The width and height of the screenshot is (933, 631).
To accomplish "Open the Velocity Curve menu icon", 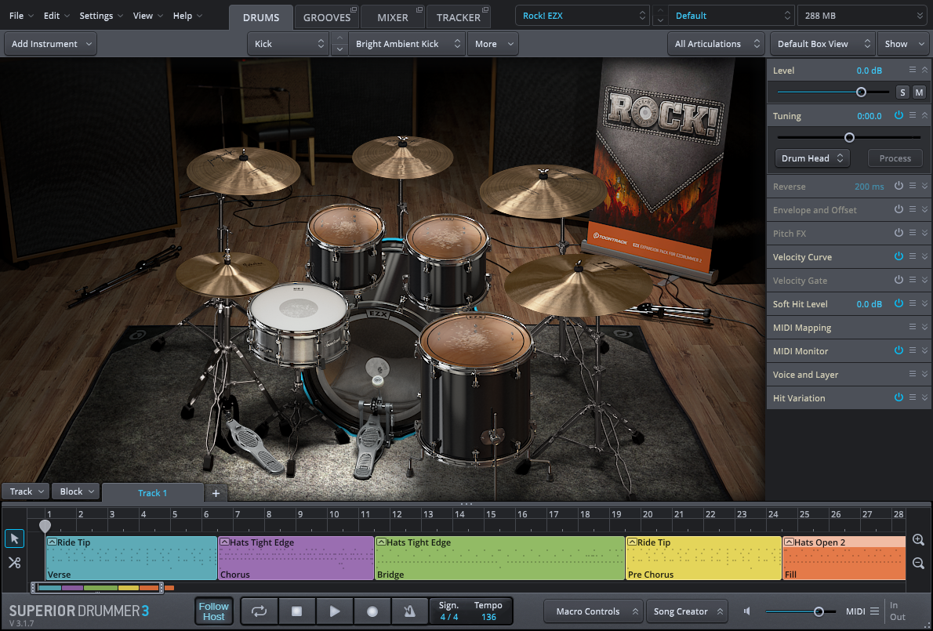I will tap(912, 256).
